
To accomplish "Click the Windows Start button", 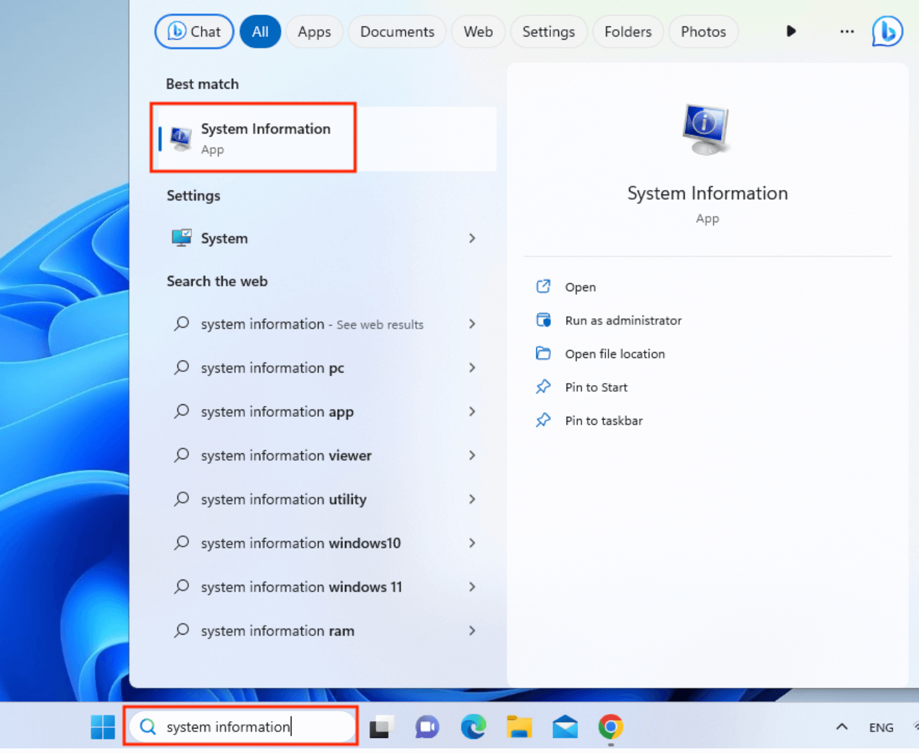I will click(103, 727).
